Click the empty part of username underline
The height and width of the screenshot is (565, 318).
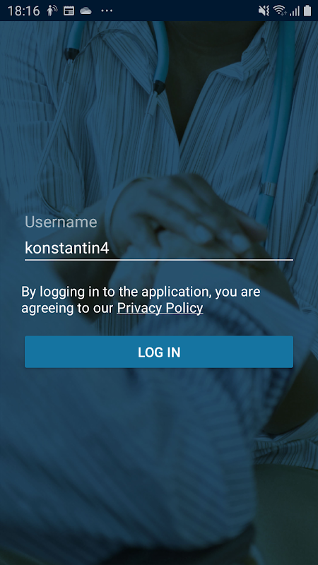click(x=202, y=259)
